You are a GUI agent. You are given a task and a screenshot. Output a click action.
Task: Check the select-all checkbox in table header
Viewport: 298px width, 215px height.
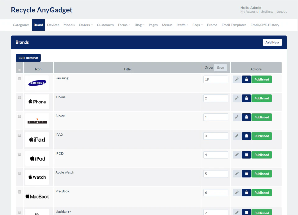pos(20,70)
